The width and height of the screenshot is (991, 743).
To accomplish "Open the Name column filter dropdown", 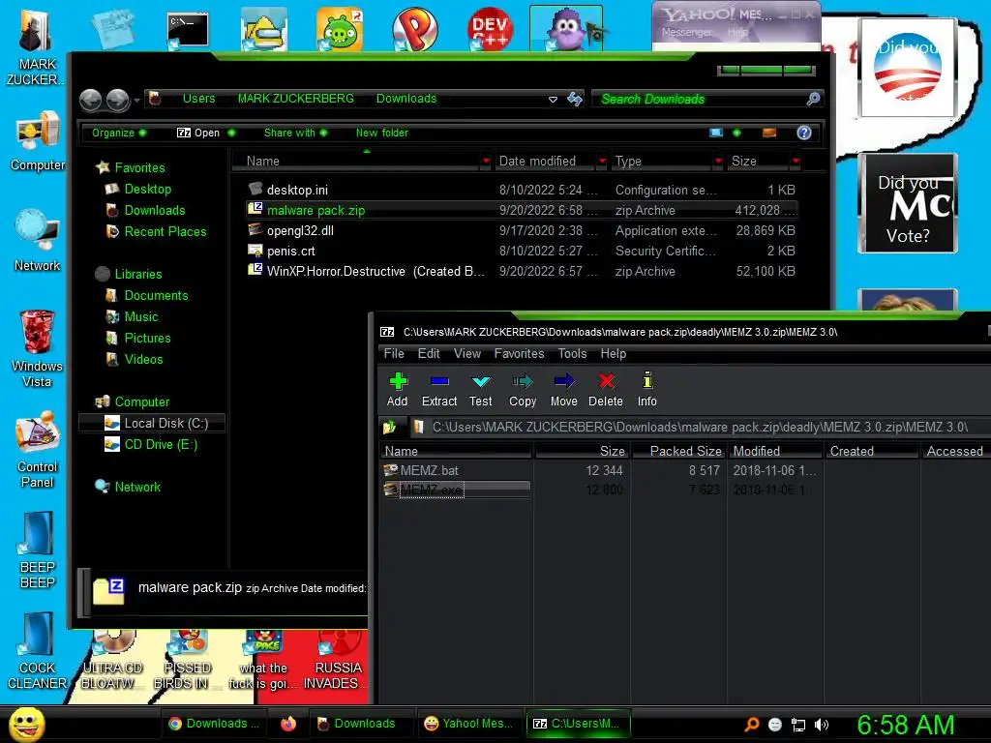I will [x=486, y=162].
